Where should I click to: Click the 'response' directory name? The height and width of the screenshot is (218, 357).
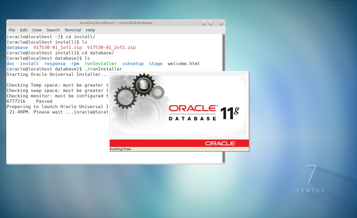coord(55,64)
